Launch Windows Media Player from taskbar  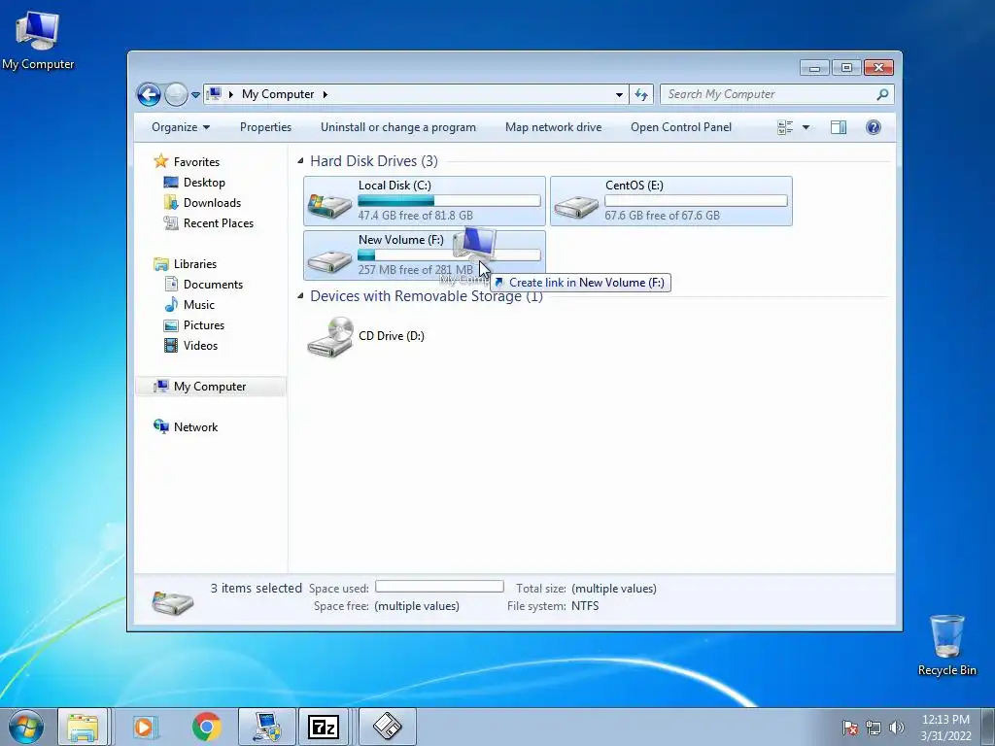tap(146, 727)
